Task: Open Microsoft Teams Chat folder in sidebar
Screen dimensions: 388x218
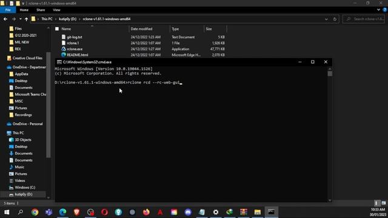Action: coord(30,94)
